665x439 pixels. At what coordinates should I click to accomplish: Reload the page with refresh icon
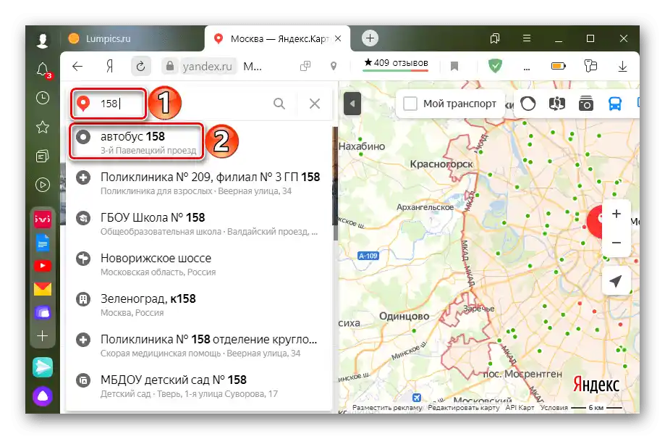coord(140,66)
